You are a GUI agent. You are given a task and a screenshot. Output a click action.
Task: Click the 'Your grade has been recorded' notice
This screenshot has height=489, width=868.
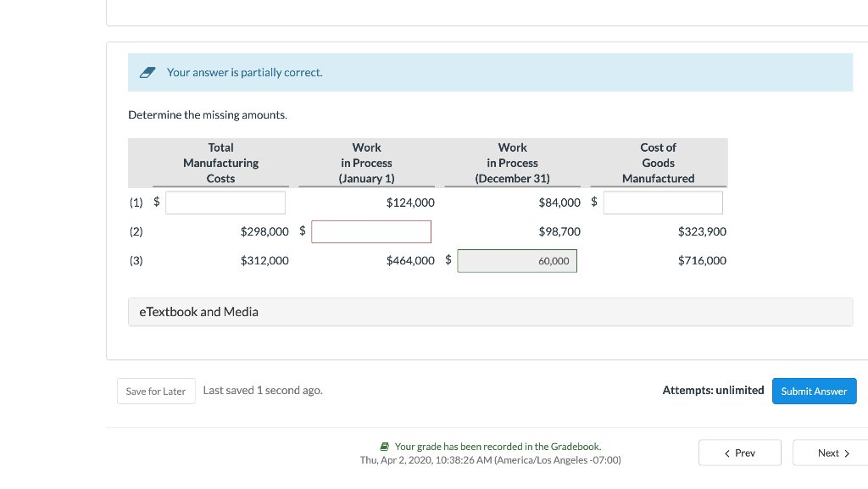pos(498,447)
